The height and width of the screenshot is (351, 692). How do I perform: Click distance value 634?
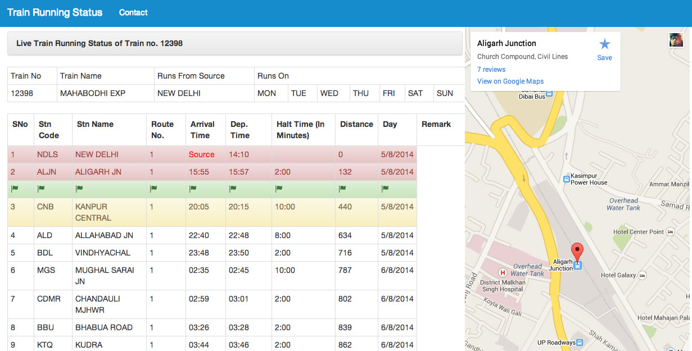pos(345,235)
